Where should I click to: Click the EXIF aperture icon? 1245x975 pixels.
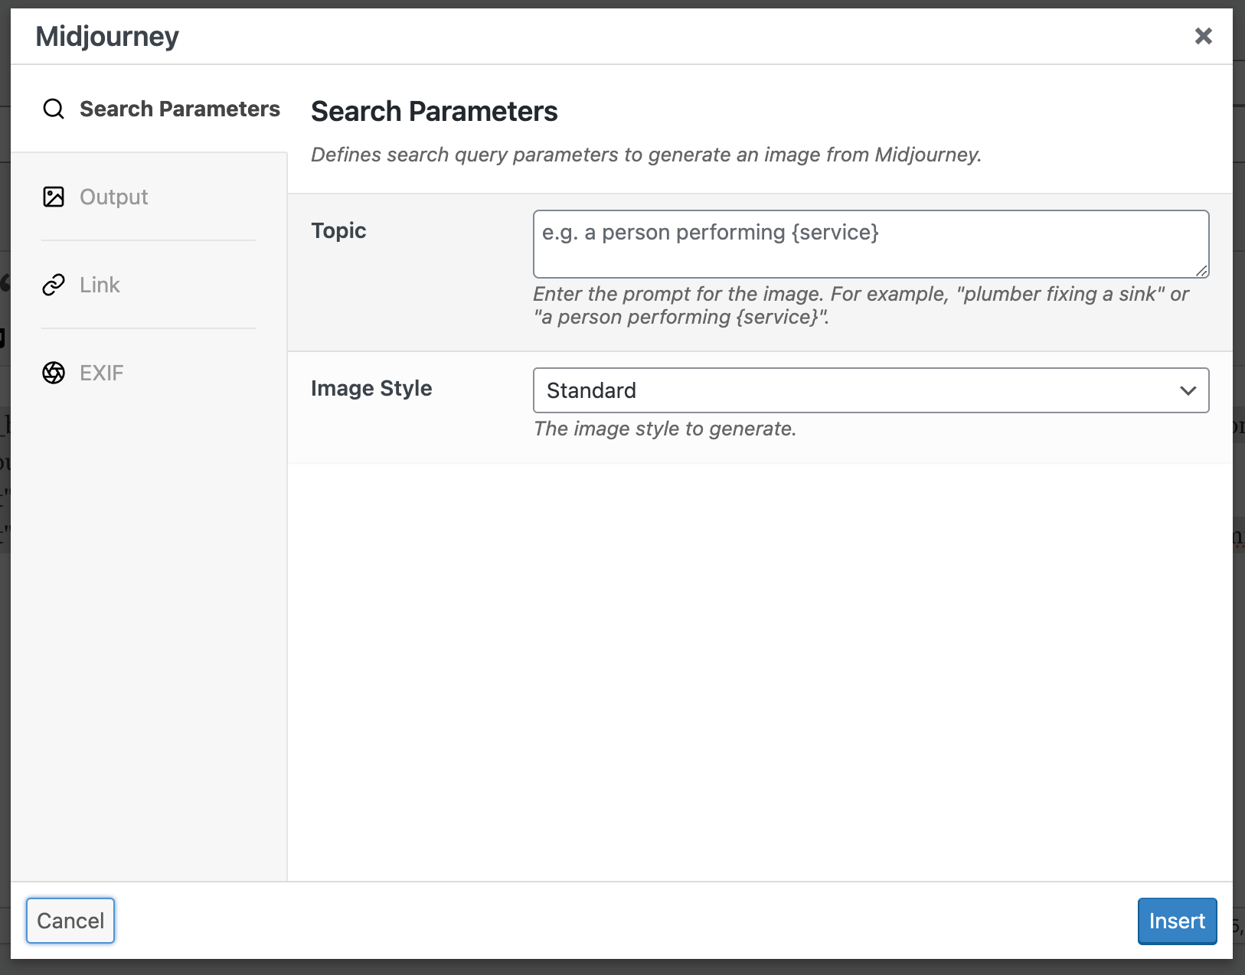click(x=54, y=373)
